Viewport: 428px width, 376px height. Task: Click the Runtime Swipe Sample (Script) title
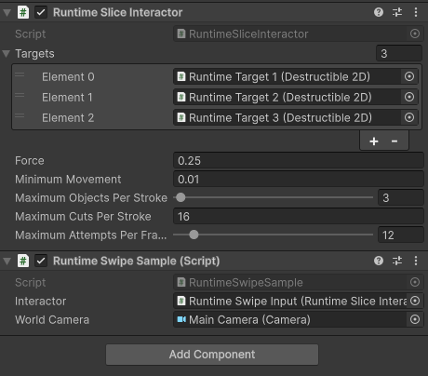click(x=136, y=261)
